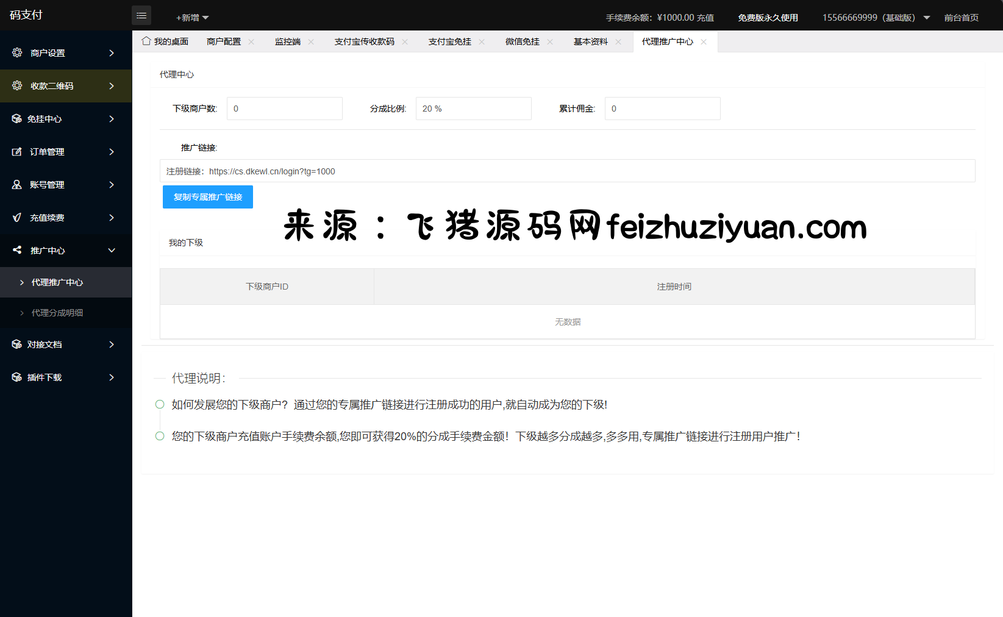The image size is (1003, 617).
Task: Click the 注册链接 URL input field
Action: (567, 171)
